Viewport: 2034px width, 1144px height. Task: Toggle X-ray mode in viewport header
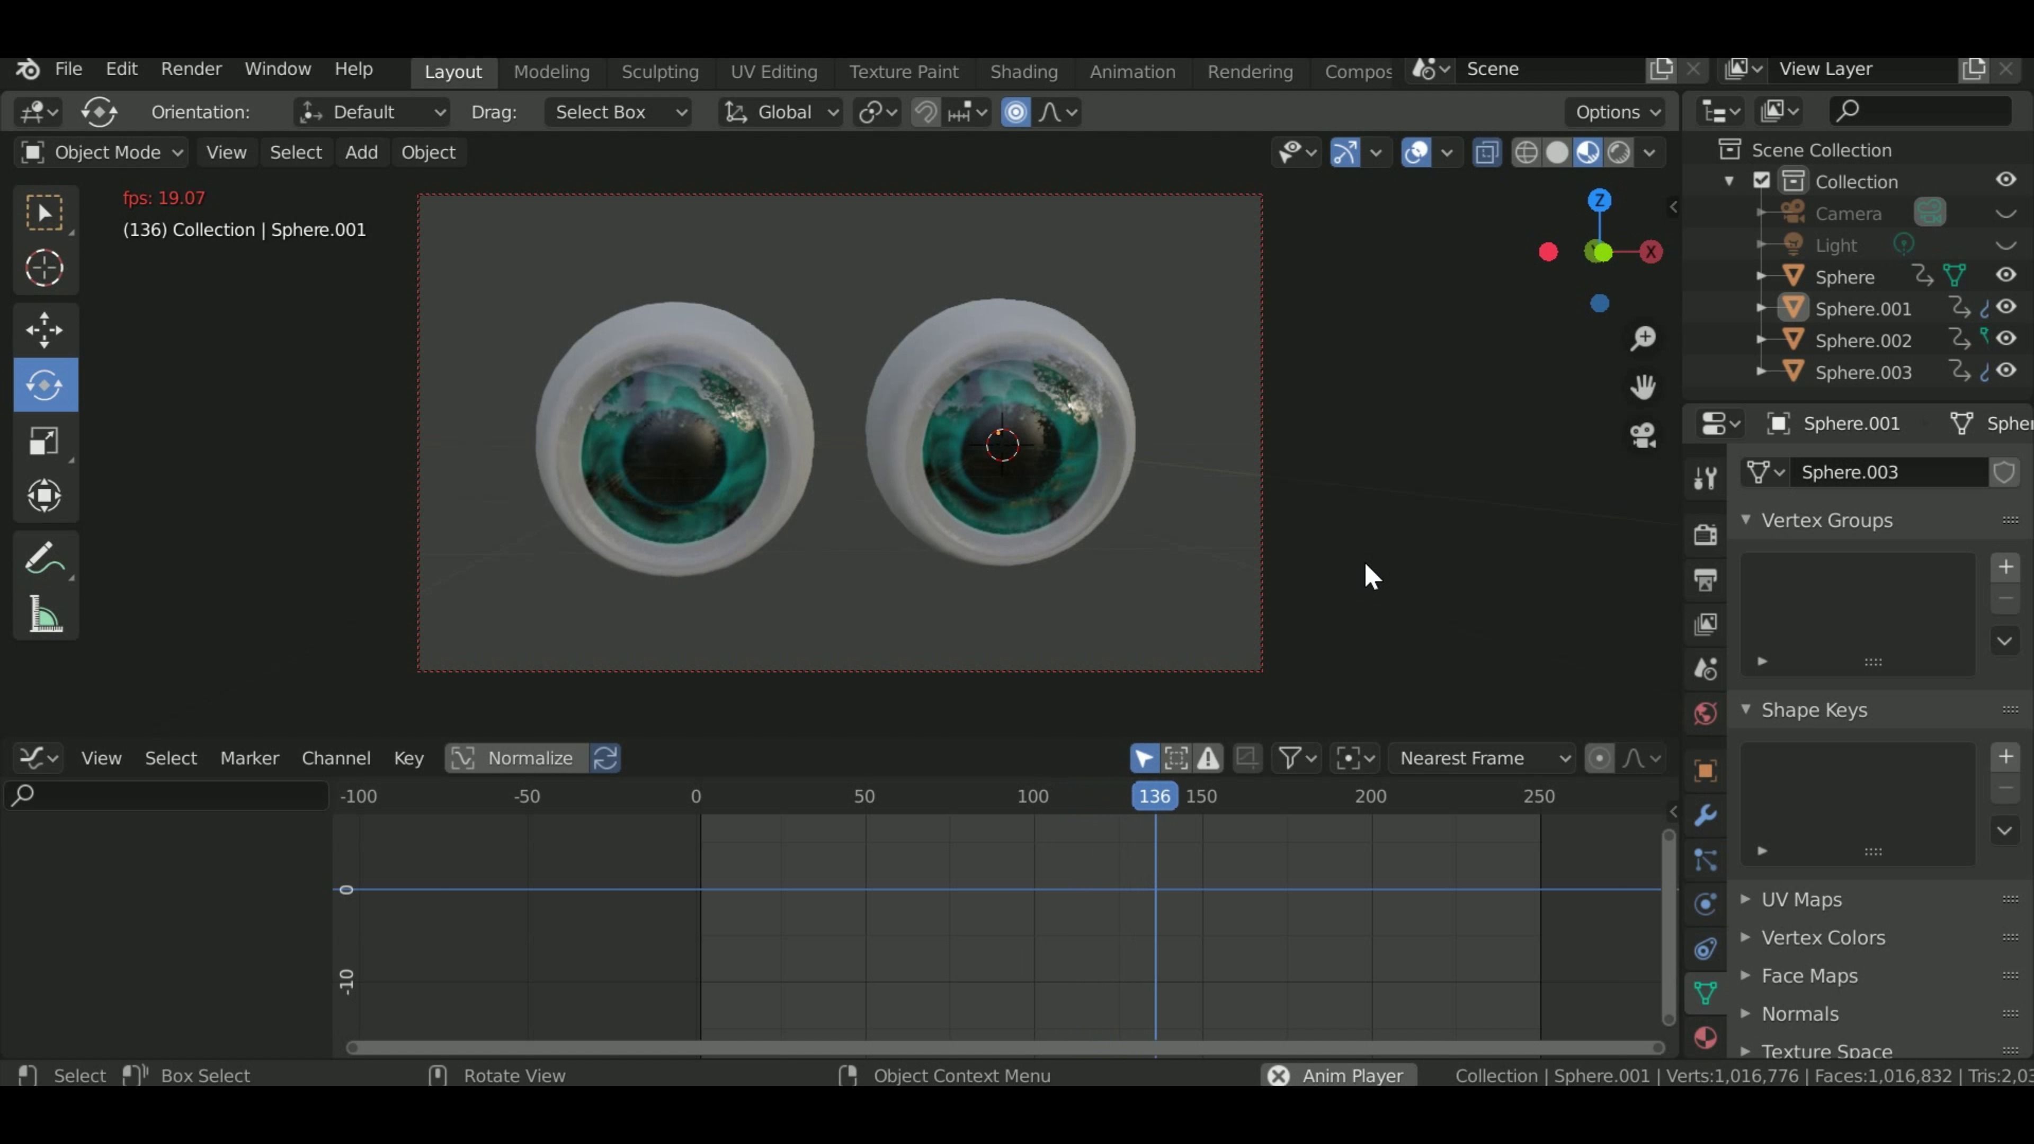(1487, 153)
